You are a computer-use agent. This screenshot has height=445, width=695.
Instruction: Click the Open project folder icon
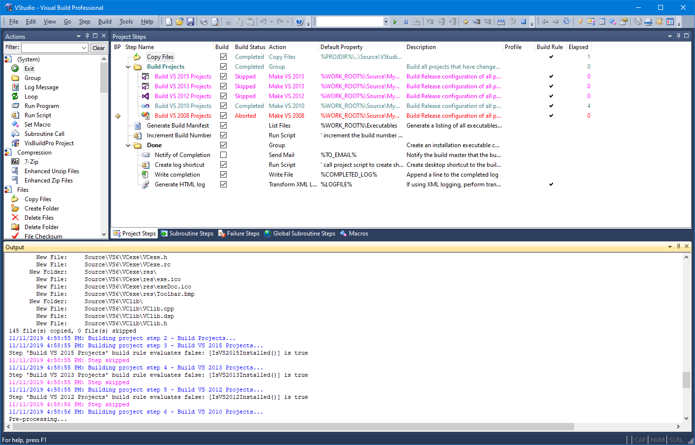pyautogui.click(x=179, y=22)
